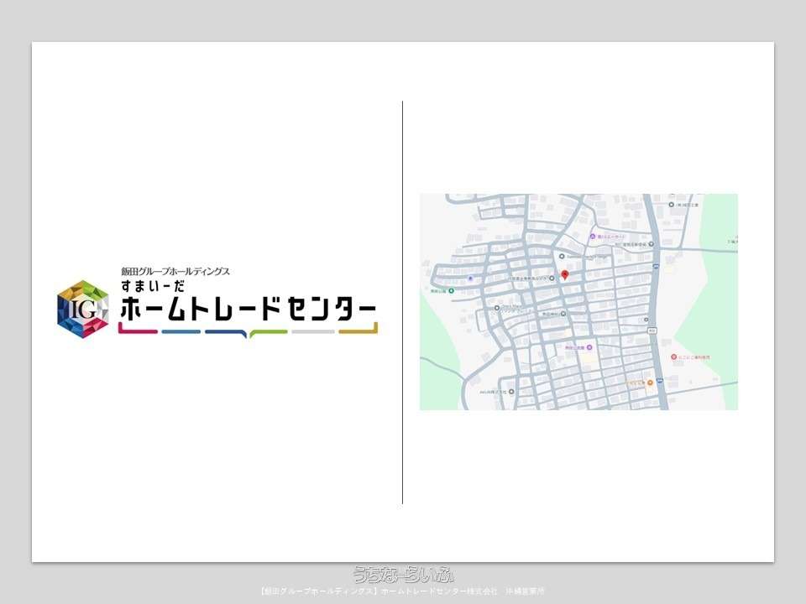This screenshot has height=604, width=806.
Task: Click the gray marker at map top right
Action: [x=671, y=204]
